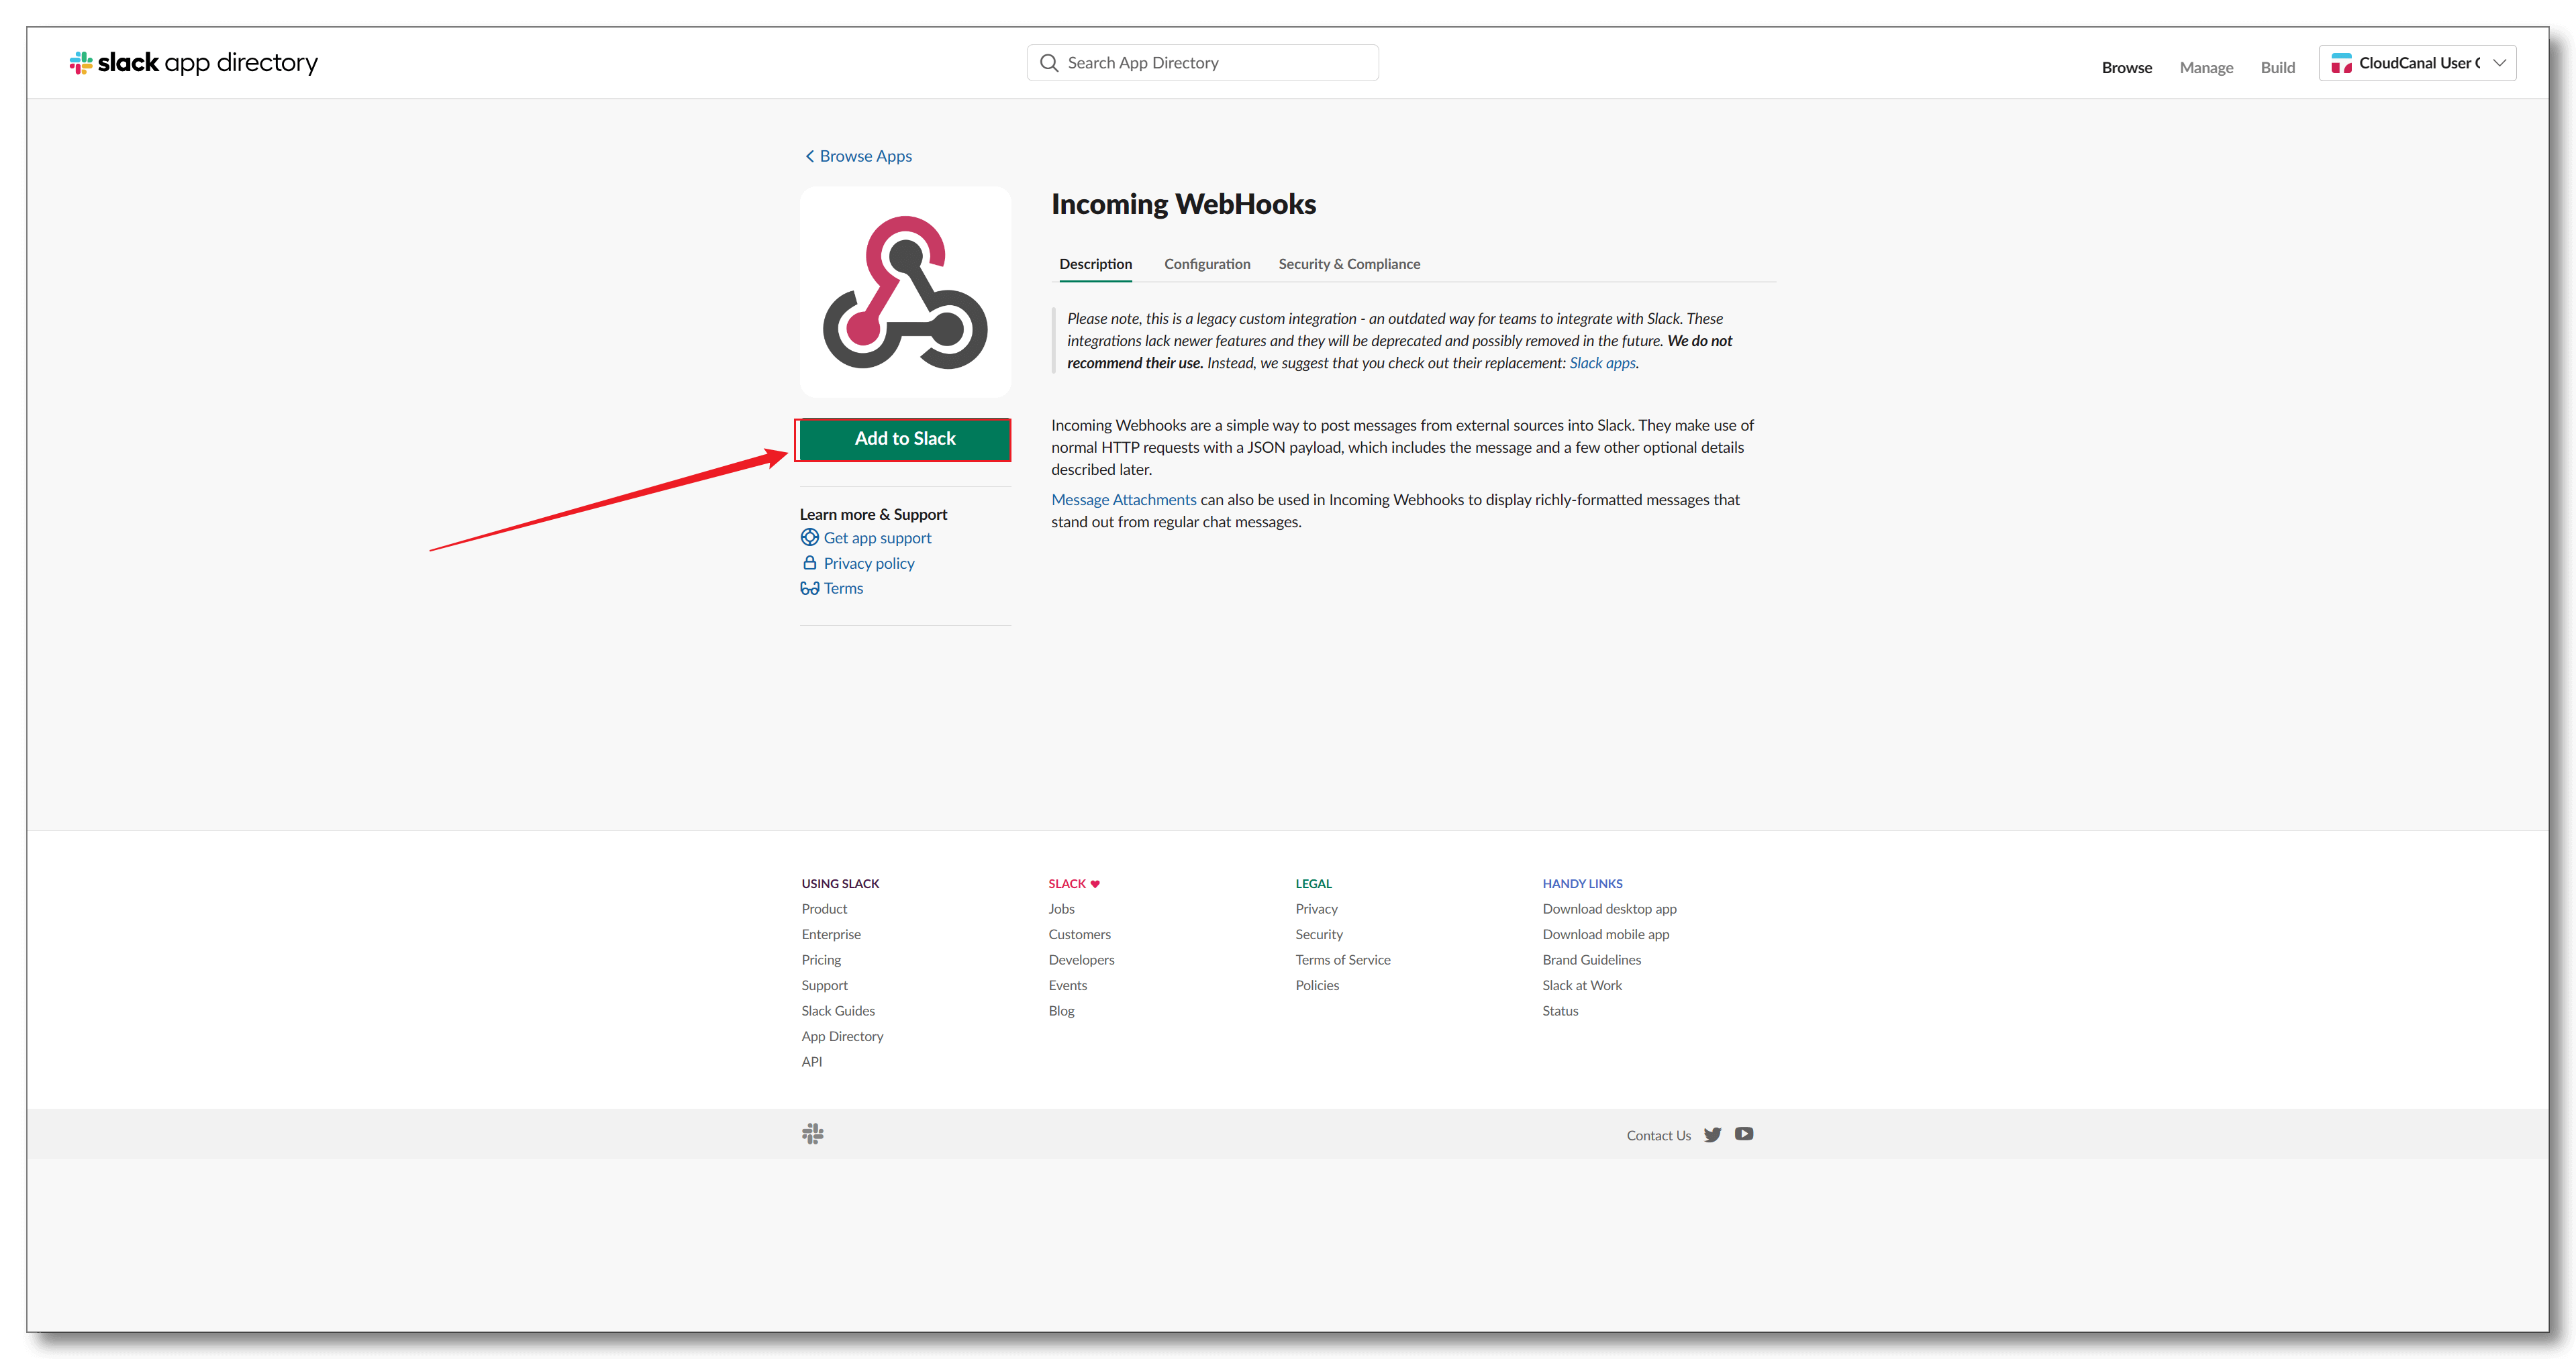Screen dimensions: 2576x1359
Task: Click the CloudCanal workspace avatar icon
Action: coord(2342,64)
